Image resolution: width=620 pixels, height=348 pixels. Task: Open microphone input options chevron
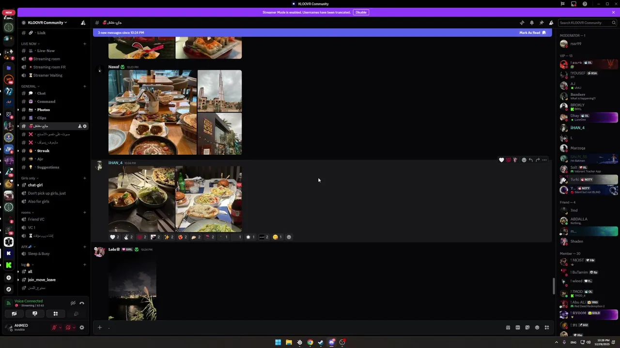60,328
